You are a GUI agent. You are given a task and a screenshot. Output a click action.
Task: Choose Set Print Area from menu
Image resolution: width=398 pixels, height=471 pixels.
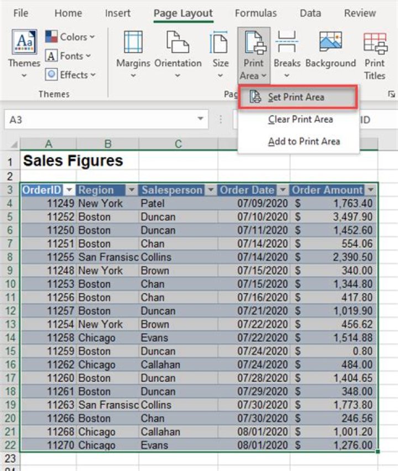click(x=296, y=97)
